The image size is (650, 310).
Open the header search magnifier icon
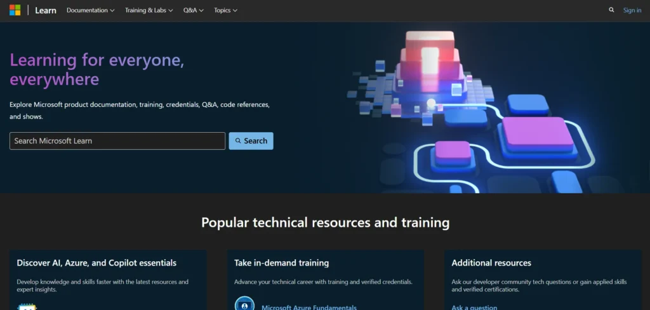[611, 10]
